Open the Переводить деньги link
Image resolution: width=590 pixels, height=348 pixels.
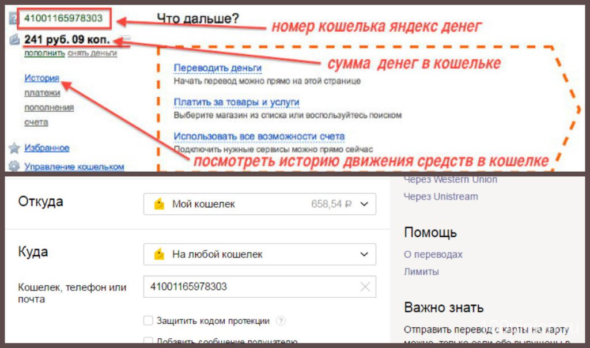(218, 68)
